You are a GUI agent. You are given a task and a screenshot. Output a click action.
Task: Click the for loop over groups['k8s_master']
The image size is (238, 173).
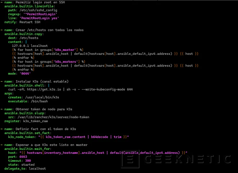pos(48,49)
